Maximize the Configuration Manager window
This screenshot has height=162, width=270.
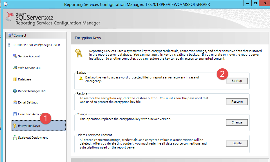click(255, 3)
